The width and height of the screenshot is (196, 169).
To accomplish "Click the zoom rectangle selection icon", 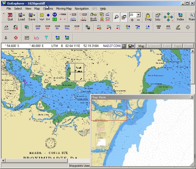I will (77, 27).
